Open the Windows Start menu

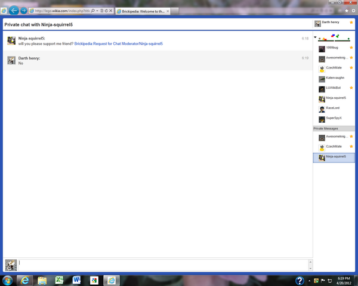click(x=7, y=280)
